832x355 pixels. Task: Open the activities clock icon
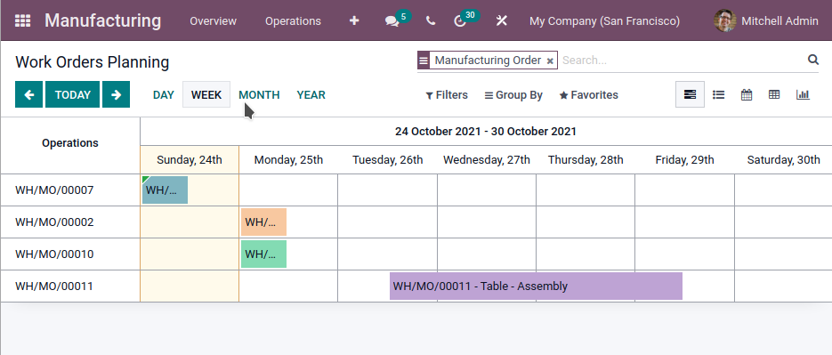tap(460, 21)
